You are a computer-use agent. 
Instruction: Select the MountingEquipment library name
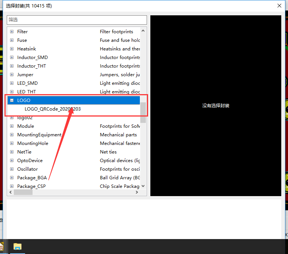coord(39,135)
